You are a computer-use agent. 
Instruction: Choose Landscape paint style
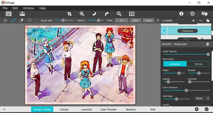[x=175, y=64]
